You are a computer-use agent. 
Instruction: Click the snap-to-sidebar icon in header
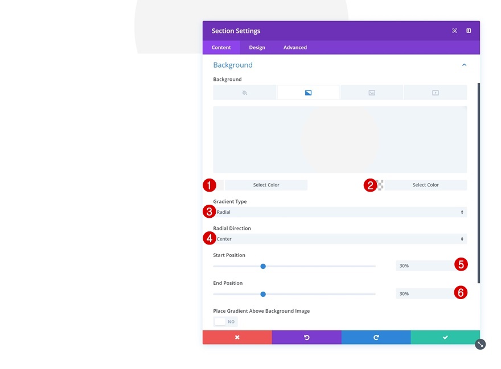(469, 31)
